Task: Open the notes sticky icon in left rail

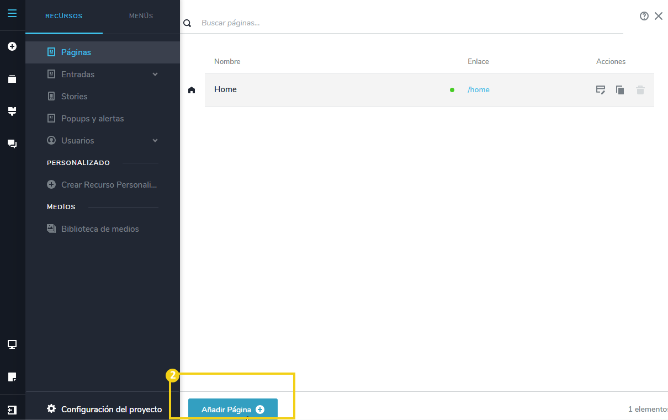Action: click(12, 377)
